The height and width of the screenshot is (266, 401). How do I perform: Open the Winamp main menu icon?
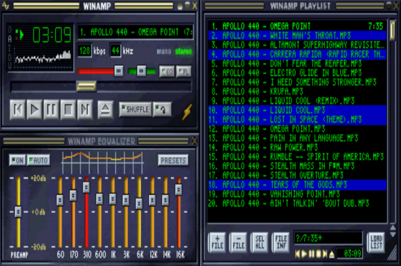(x=6, y=5)
